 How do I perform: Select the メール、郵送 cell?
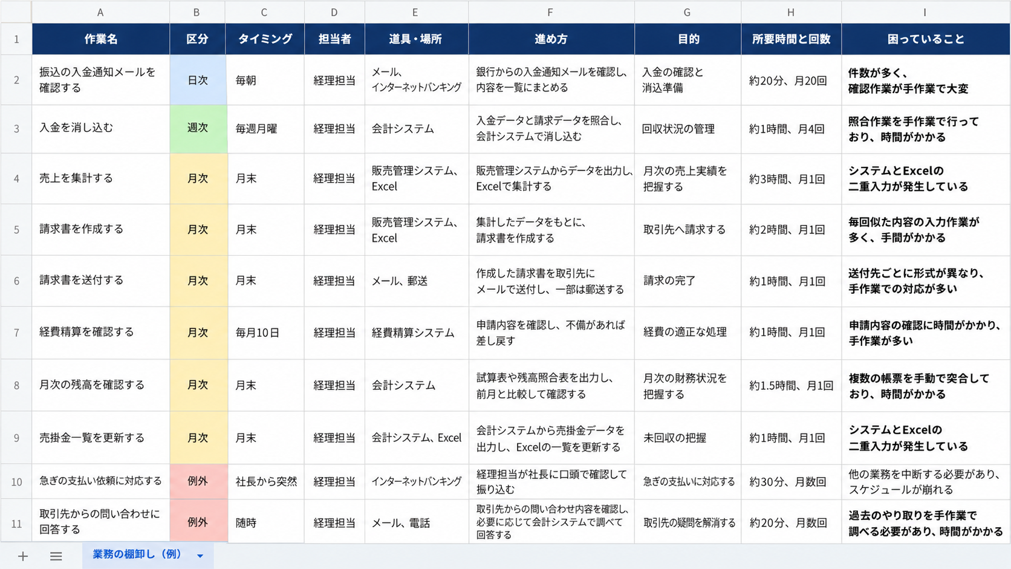tap(416, 281)
